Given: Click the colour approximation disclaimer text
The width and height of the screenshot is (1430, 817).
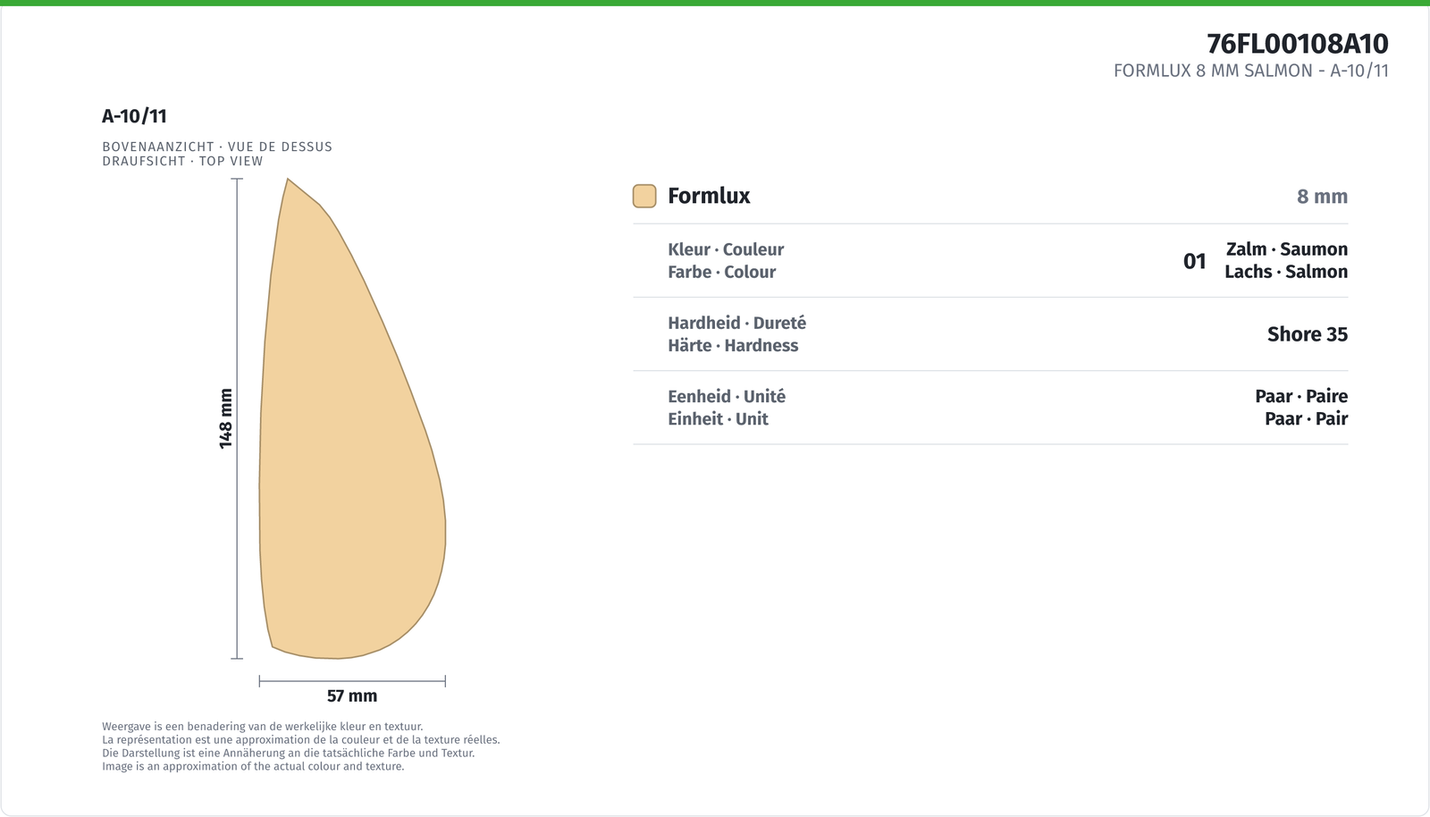Looking at the screenshot, I should click(x=301, y=746).
